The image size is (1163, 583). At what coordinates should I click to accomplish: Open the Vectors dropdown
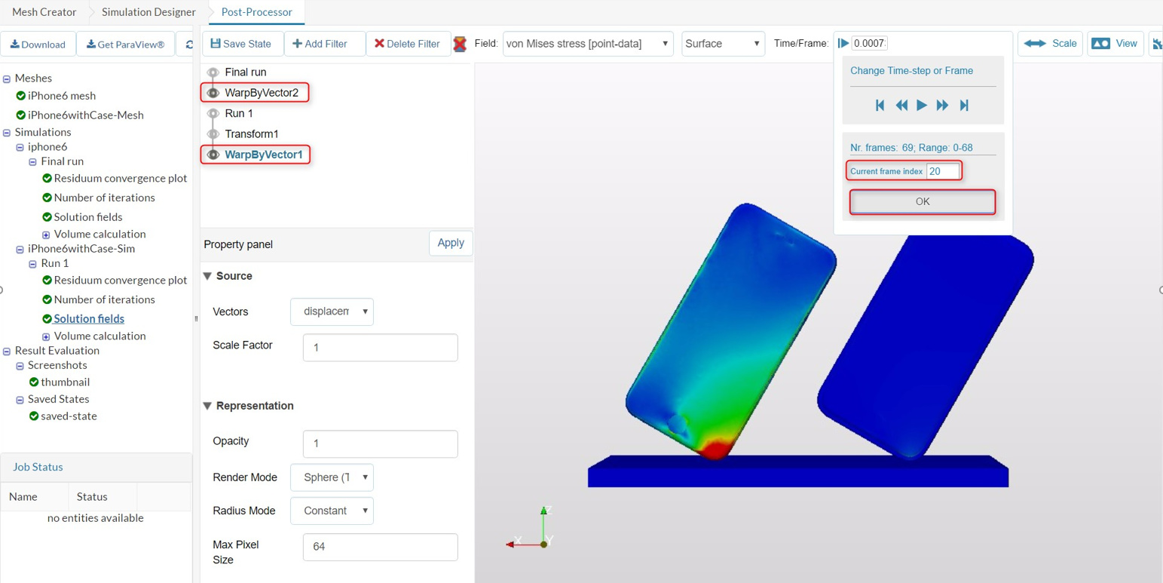(x=332, y=311)
